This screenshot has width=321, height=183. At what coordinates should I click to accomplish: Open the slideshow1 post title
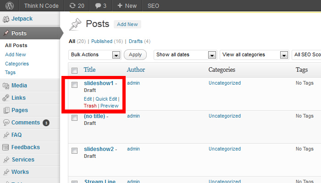point(99,83)
